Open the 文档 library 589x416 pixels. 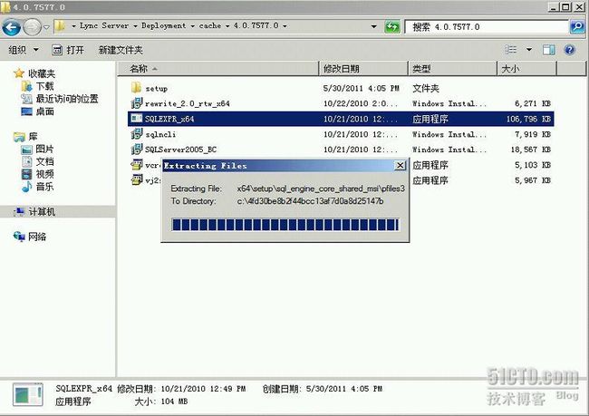coord(44,161)
